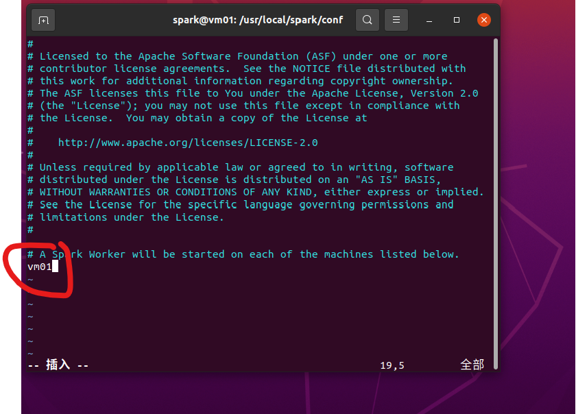The image size is (576, 414).
Task: Click the '(the "License"); you may not' line
Action: 243,106
